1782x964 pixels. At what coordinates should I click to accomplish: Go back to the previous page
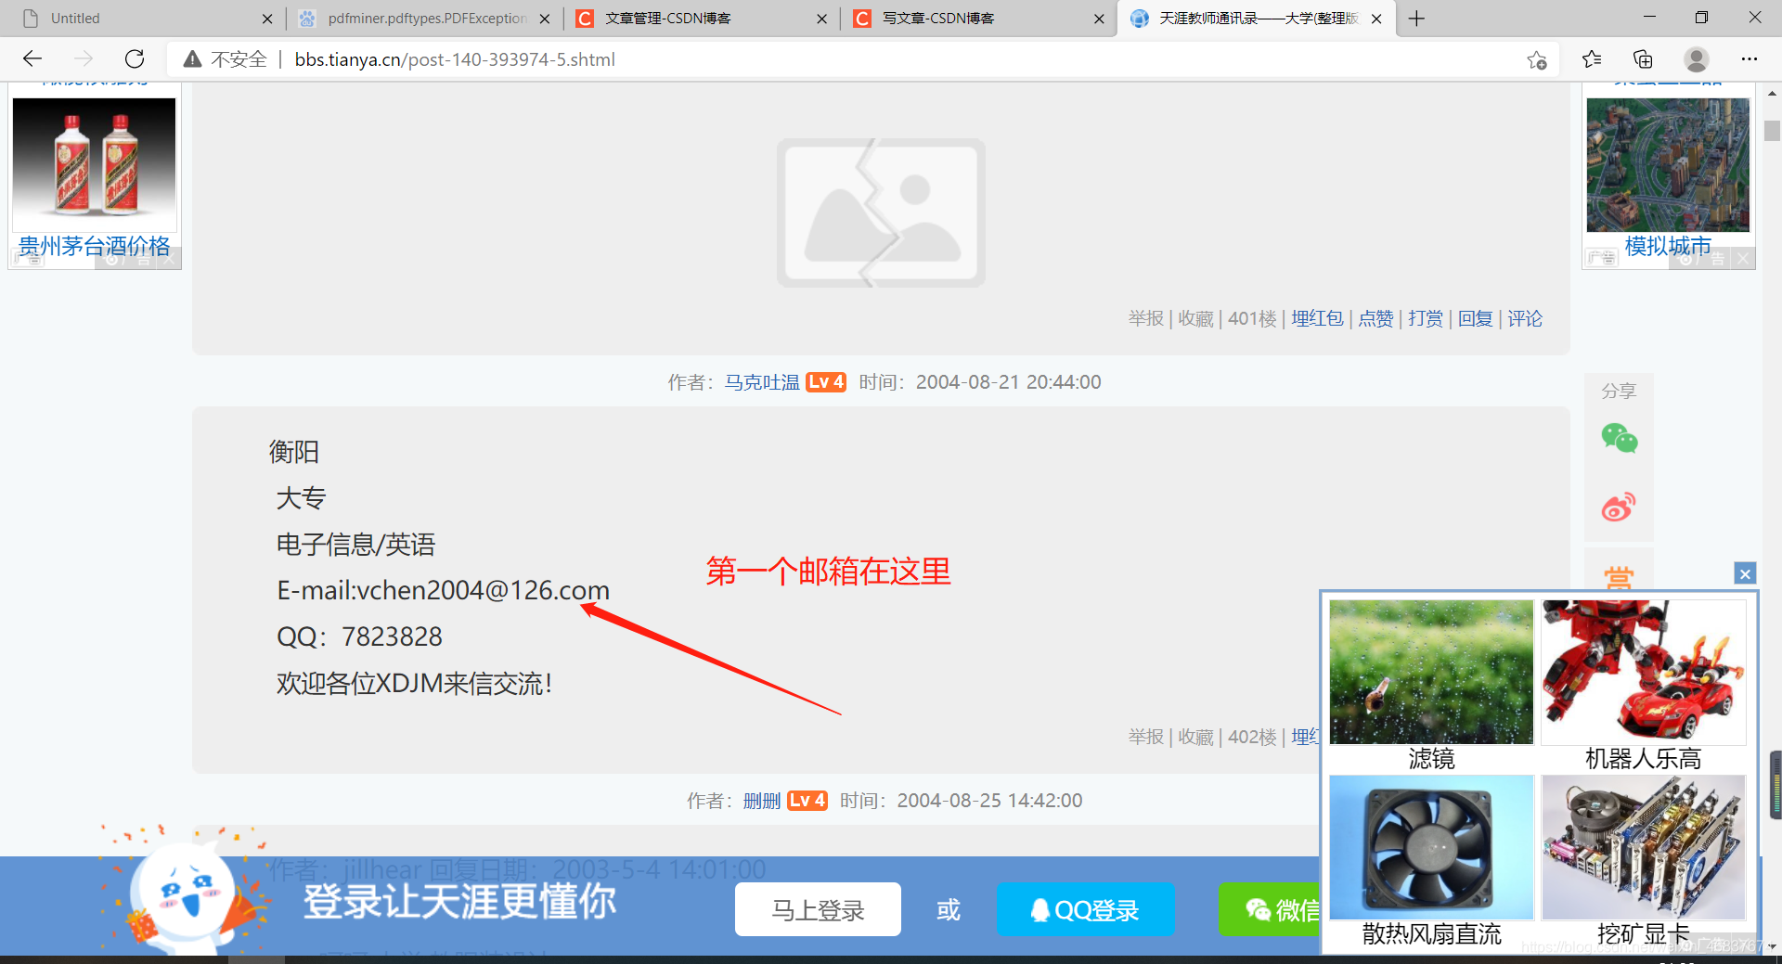tap(32, 59)
